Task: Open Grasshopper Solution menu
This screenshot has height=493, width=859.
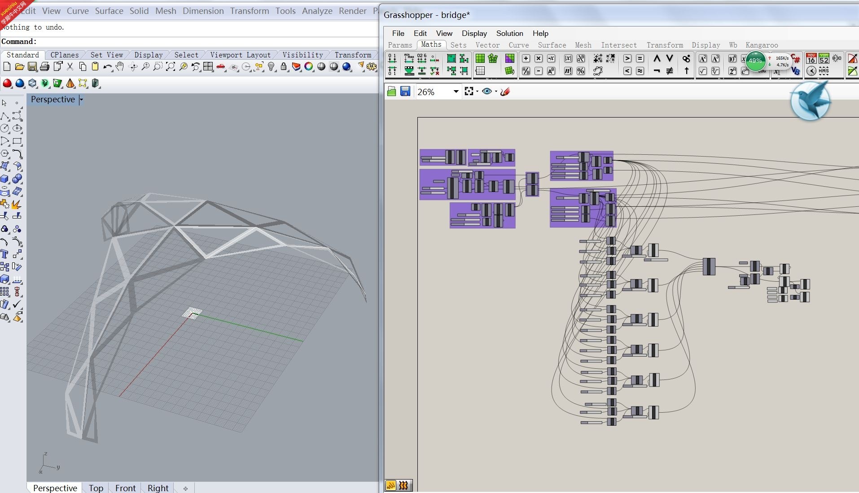Action: tap(509, 33)
